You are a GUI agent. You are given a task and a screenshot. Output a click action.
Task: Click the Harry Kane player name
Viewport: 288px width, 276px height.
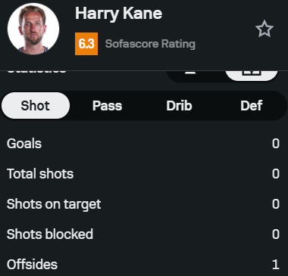[x=119, y=14]
